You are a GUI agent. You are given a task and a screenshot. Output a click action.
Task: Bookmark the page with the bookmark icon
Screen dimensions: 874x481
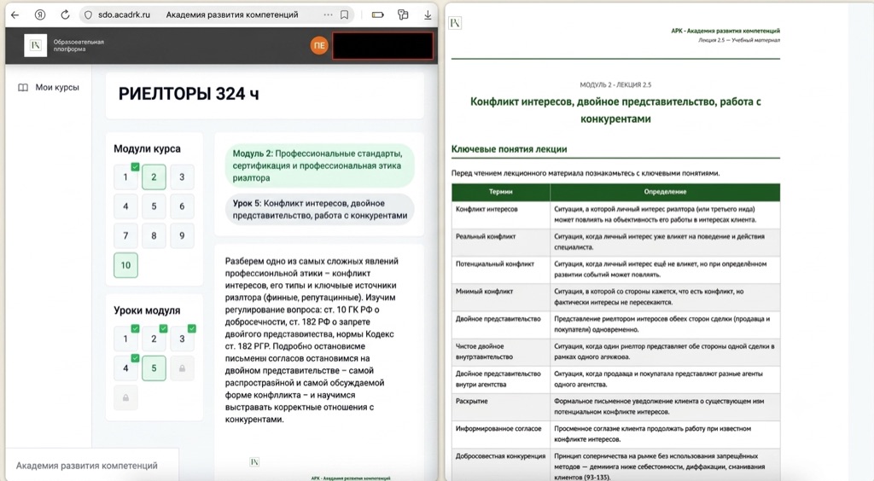coord(345,15)
